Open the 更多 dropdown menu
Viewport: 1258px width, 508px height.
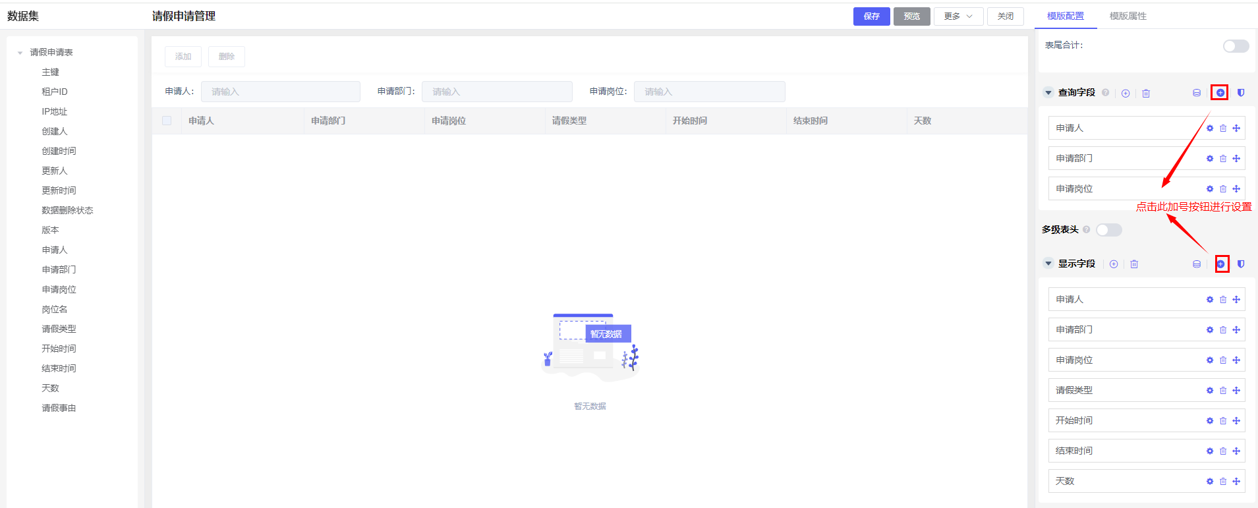(x=958, y=16)
